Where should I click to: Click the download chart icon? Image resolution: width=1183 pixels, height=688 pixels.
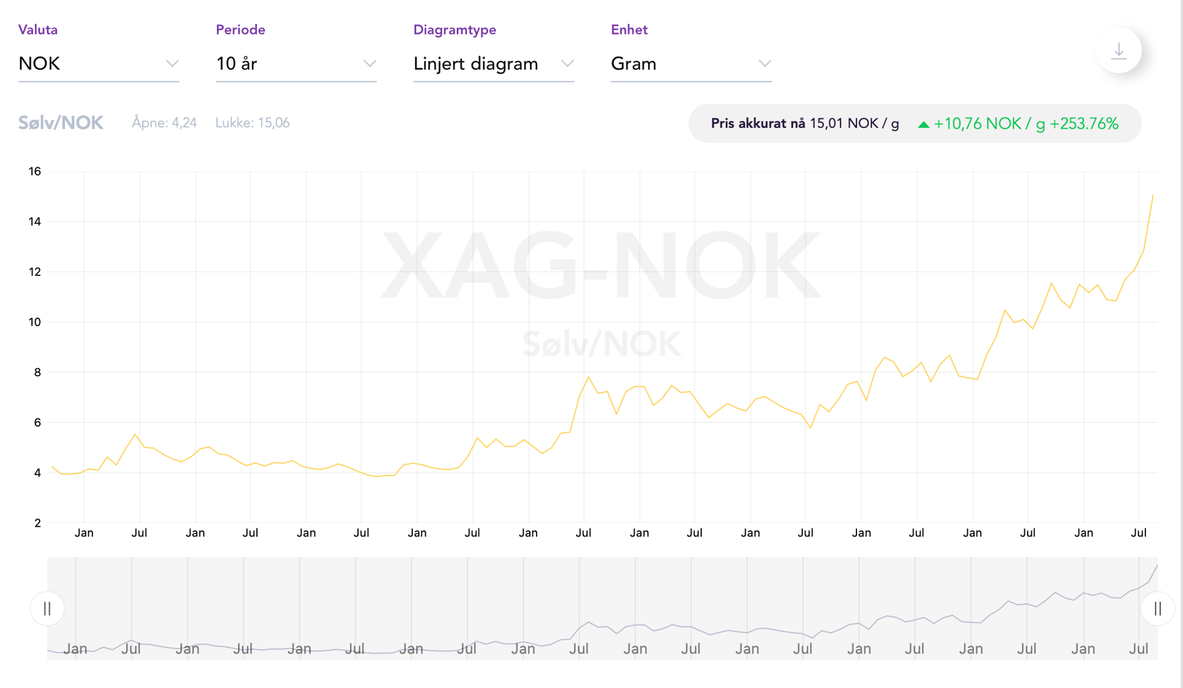[x=1118, y=51]
